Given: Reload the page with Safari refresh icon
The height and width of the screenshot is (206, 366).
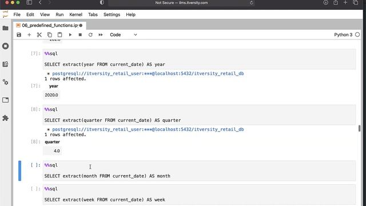Looking at the screenshot, I should [251, 3].
